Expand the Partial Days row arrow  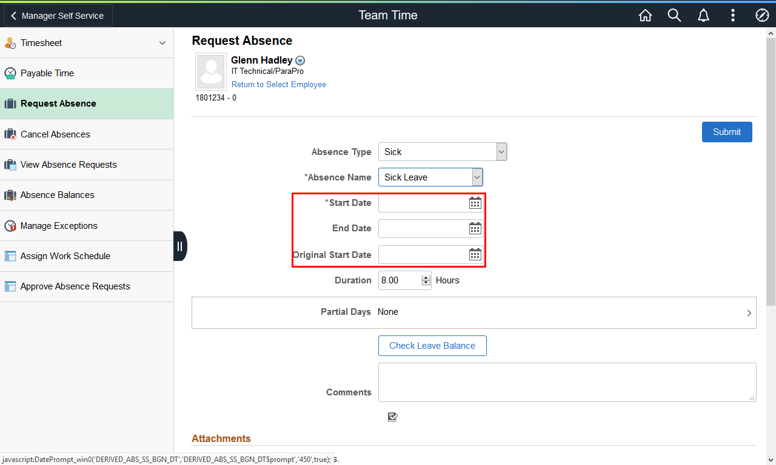(x=749, y=313)
